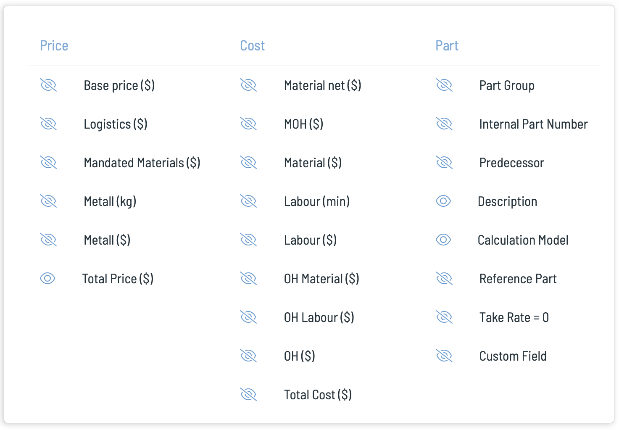The width and height of the screenshot is (619, 430).
Task: Show the Base price ($) column
Action: 48,85
